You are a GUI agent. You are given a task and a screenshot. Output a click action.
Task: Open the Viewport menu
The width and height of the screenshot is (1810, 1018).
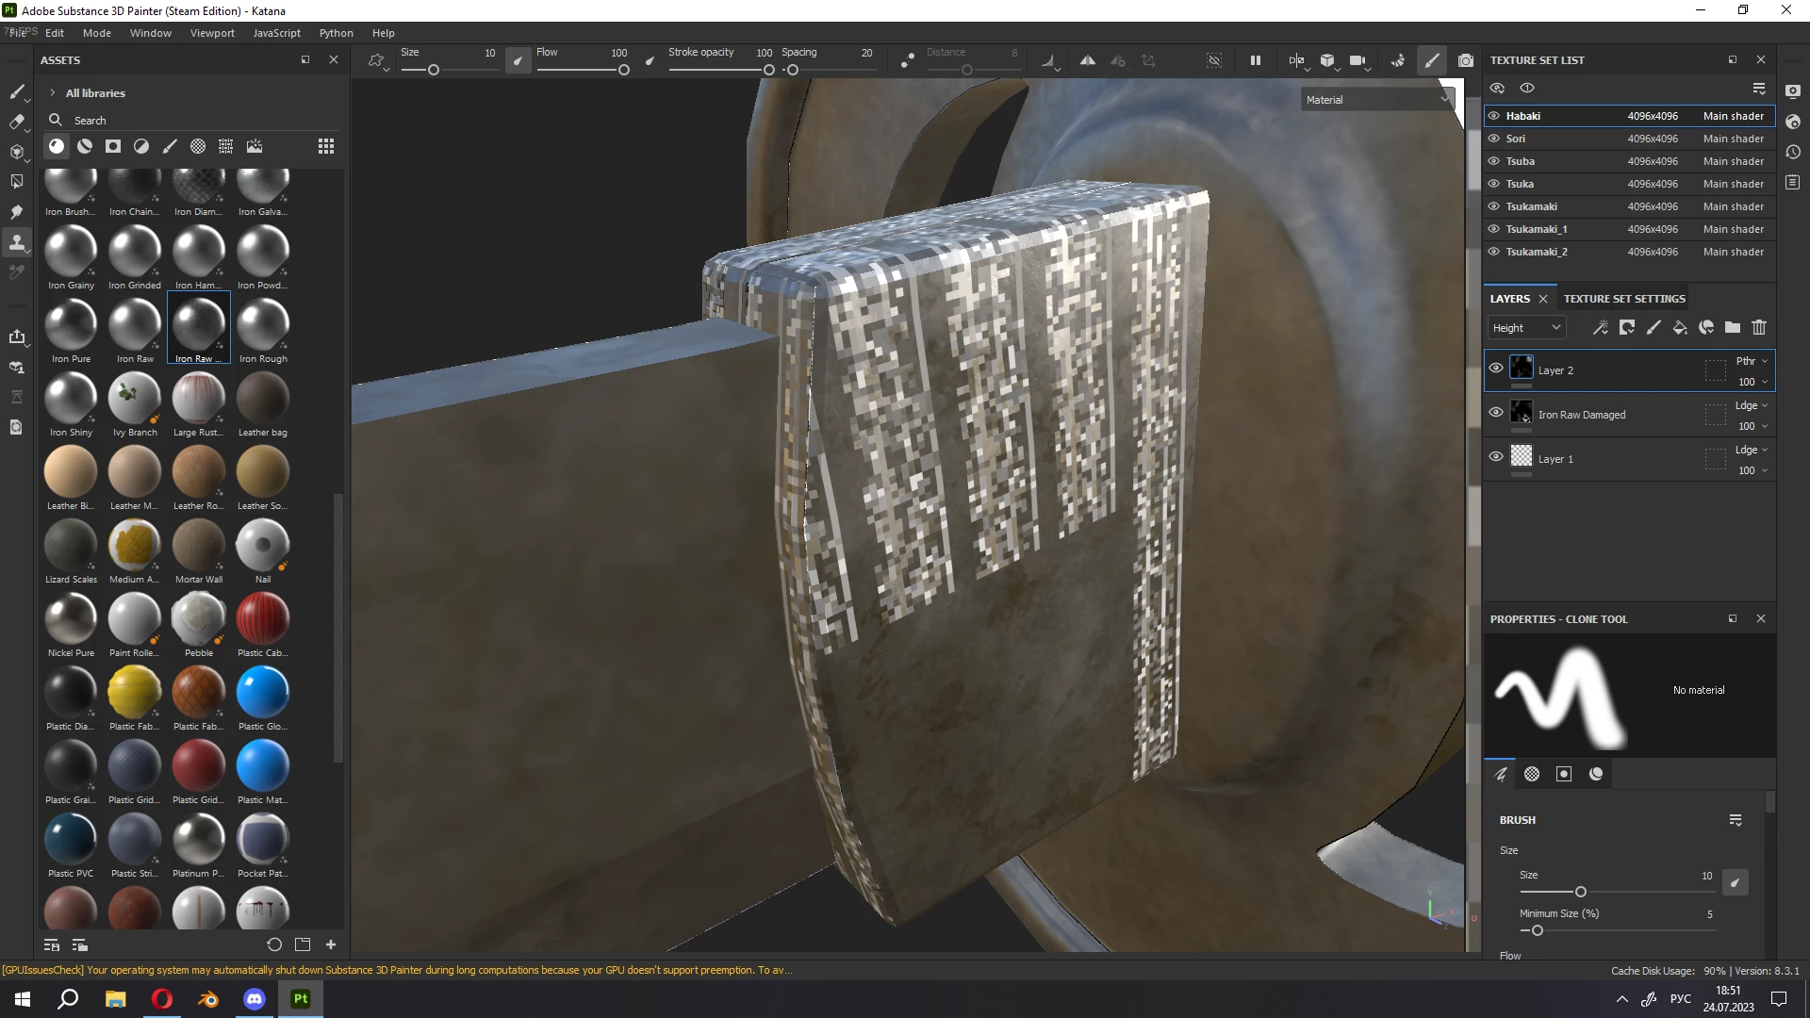coord(212,33)
